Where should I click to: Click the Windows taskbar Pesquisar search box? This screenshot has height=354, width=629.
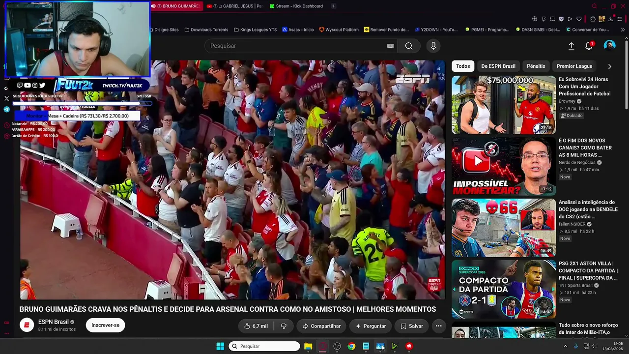point(264,346)
